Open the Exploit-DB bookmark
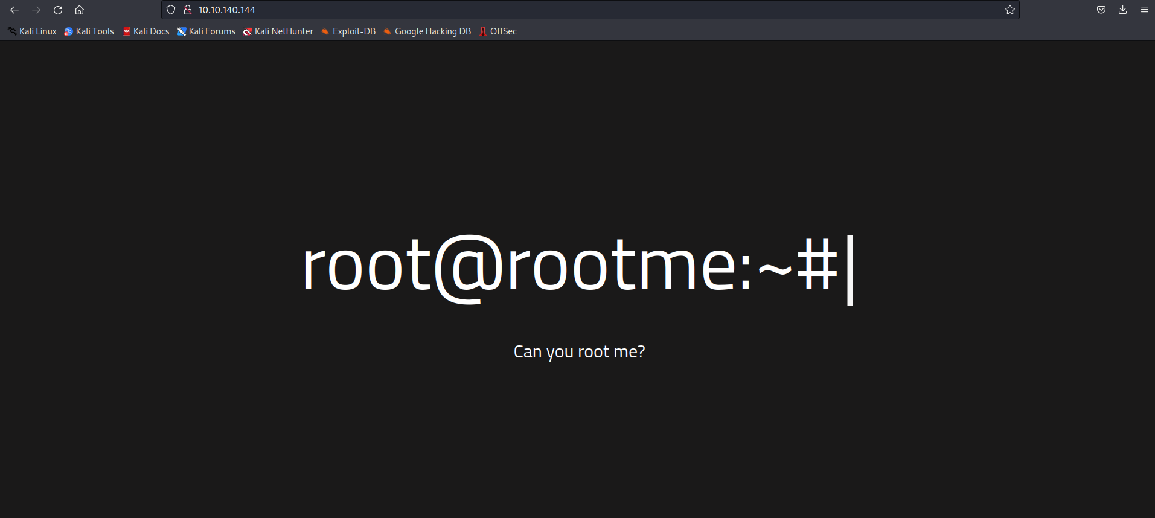Viewport: 1155px width, 518px height. [x=348, y=31]
